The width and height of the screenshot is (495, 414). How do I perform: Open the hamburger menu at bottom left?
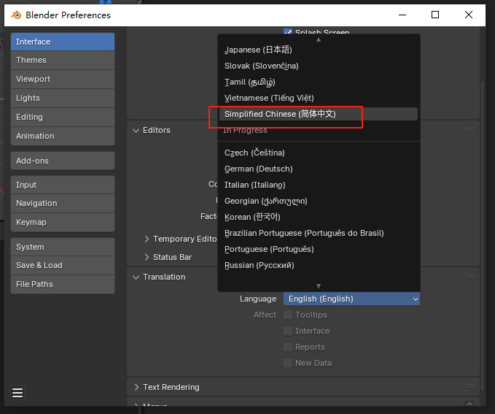click(x=17, y=393)
